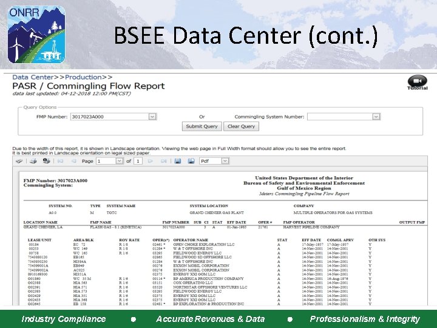Open the FMP Number dropdown

[152, 117]
